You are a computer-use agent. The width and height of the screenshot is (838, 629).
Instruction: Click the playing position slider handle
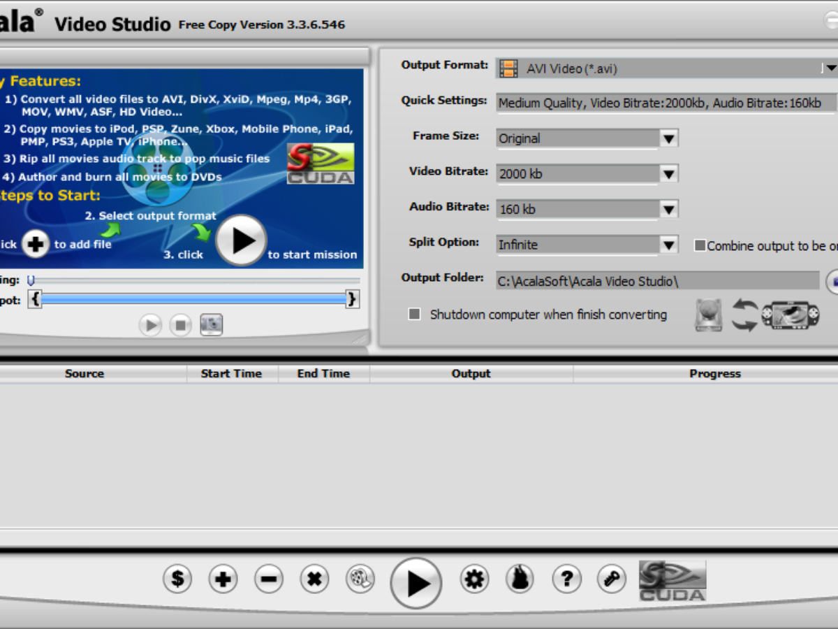[31, 280]
